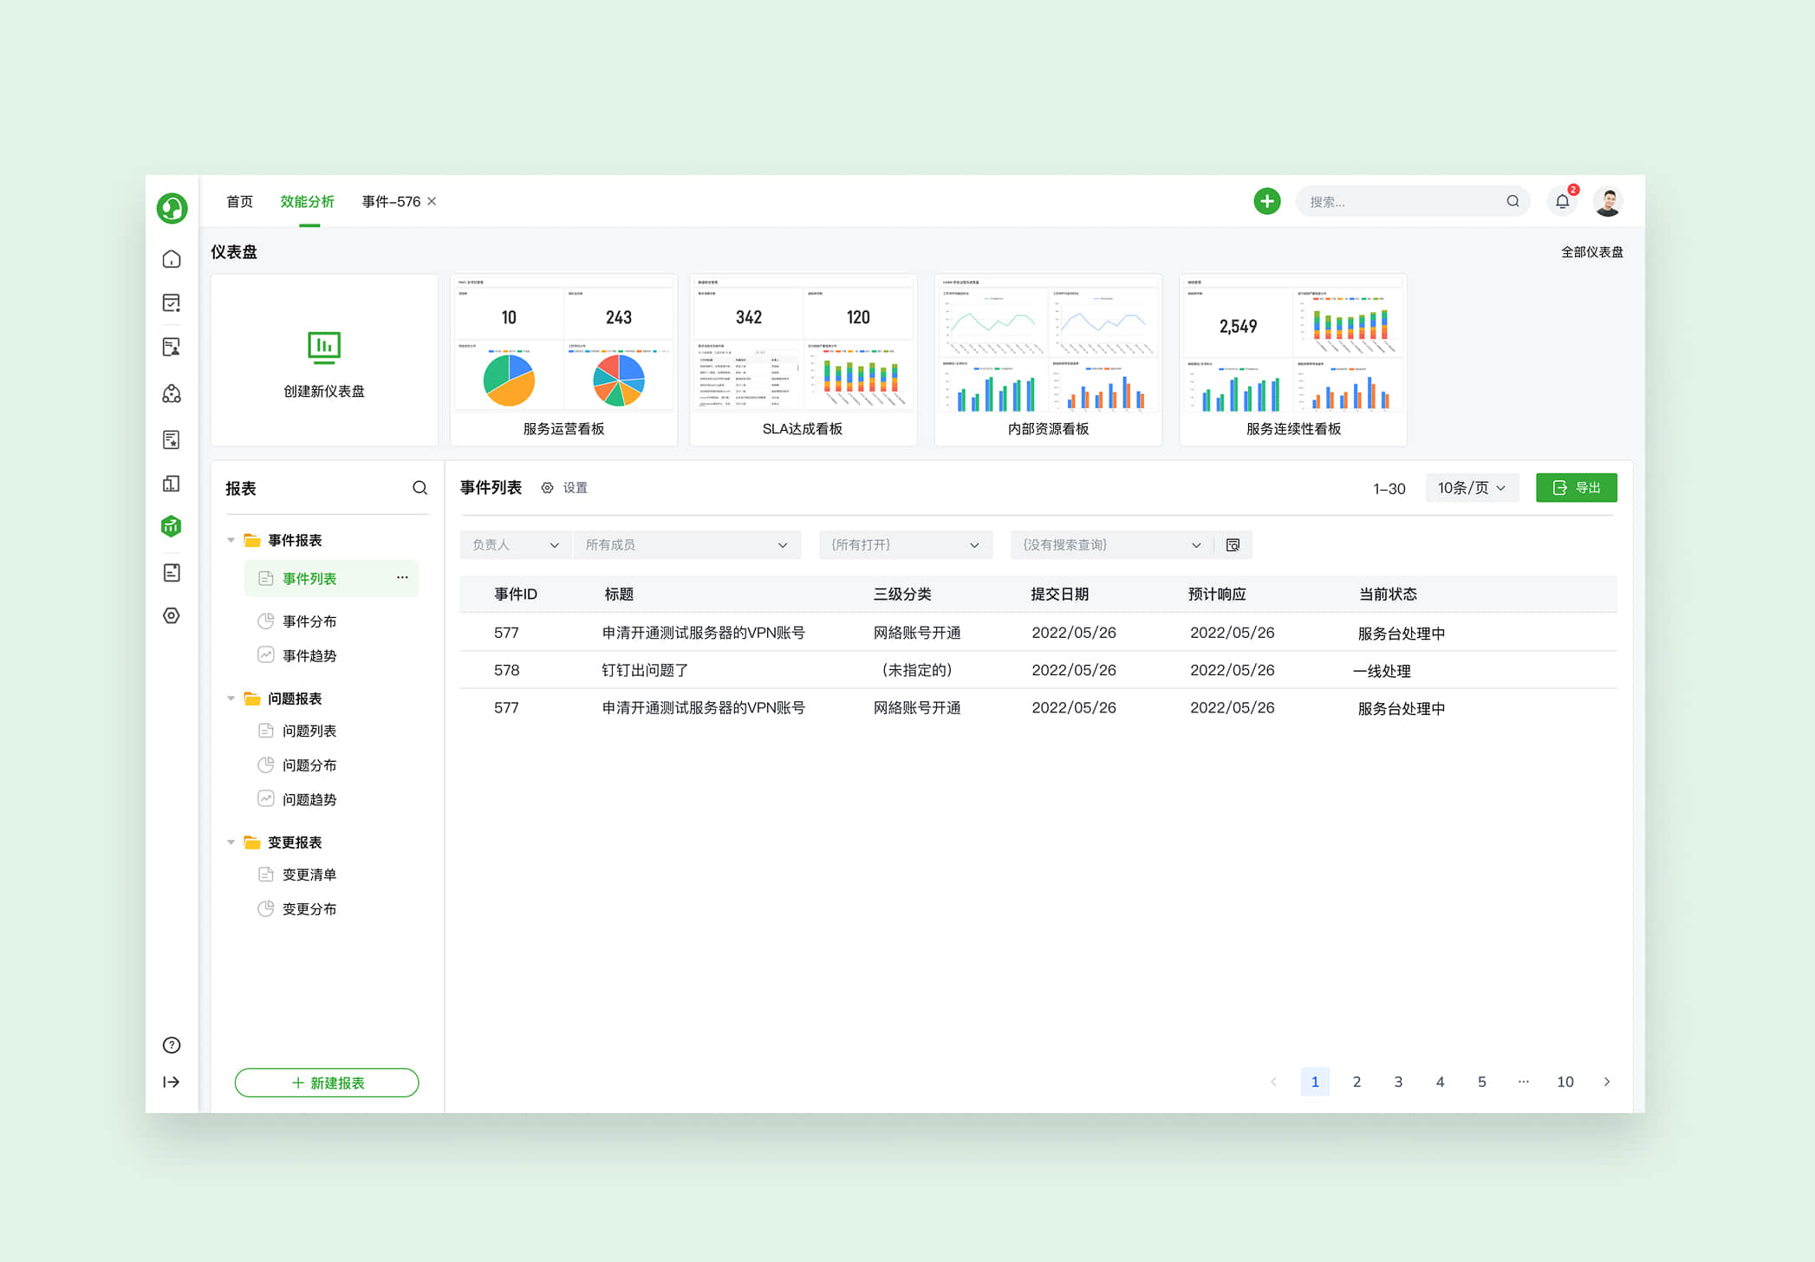
Task: Click the search icon in 报表 panel
Action: (420, 488)
